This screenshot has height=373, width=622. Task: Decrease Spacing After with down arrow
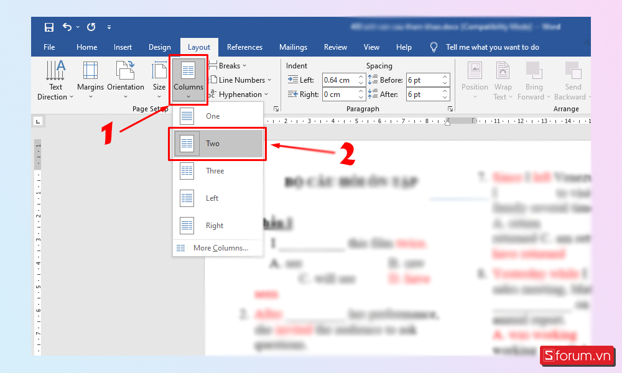[x=445, y=98]
